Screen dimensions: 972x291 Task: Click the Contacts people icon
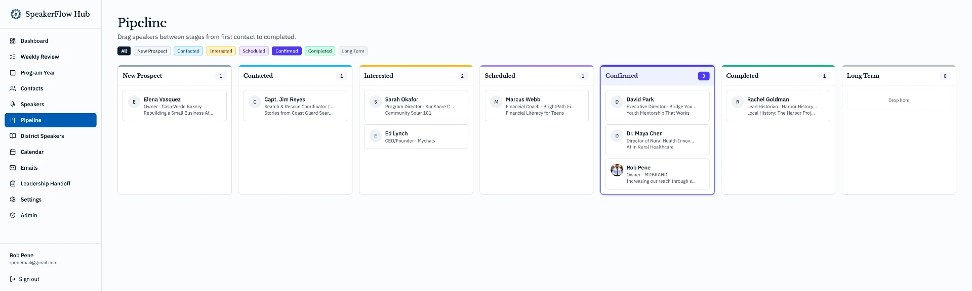13,88
